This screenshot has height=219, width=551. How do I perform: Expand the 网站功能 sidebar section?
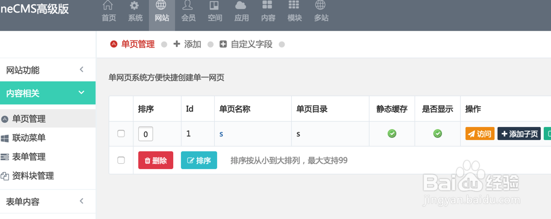tap(48, 70)
